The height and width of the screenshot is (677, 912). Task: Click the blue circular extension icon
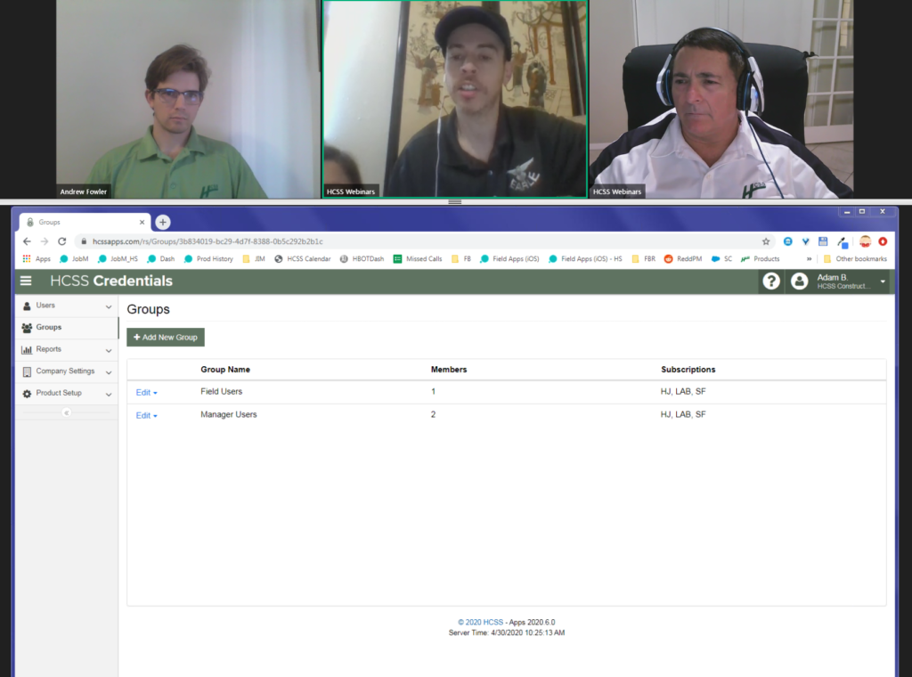(x=788, y=241)
